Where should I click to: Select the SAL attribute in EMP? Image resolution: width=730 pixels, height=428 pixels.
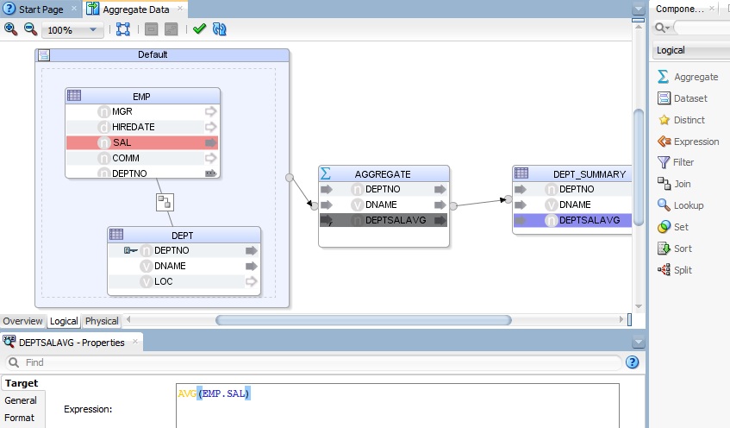pos(142,142)
